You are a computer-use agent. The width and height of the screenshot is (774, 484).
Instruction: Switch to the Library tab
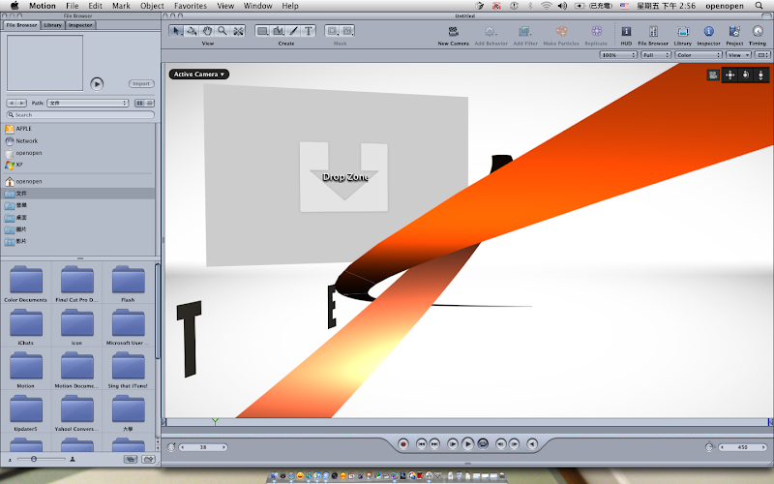click(51, 25)
